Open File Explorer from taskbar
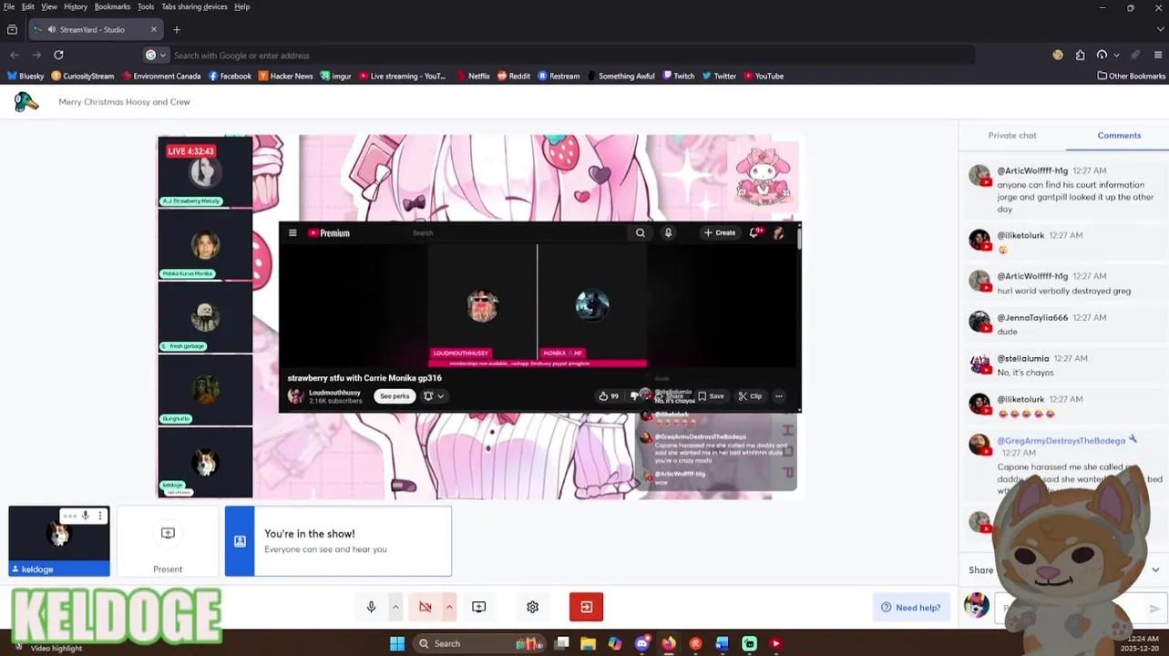1169x656 pixels. (589, 643)
